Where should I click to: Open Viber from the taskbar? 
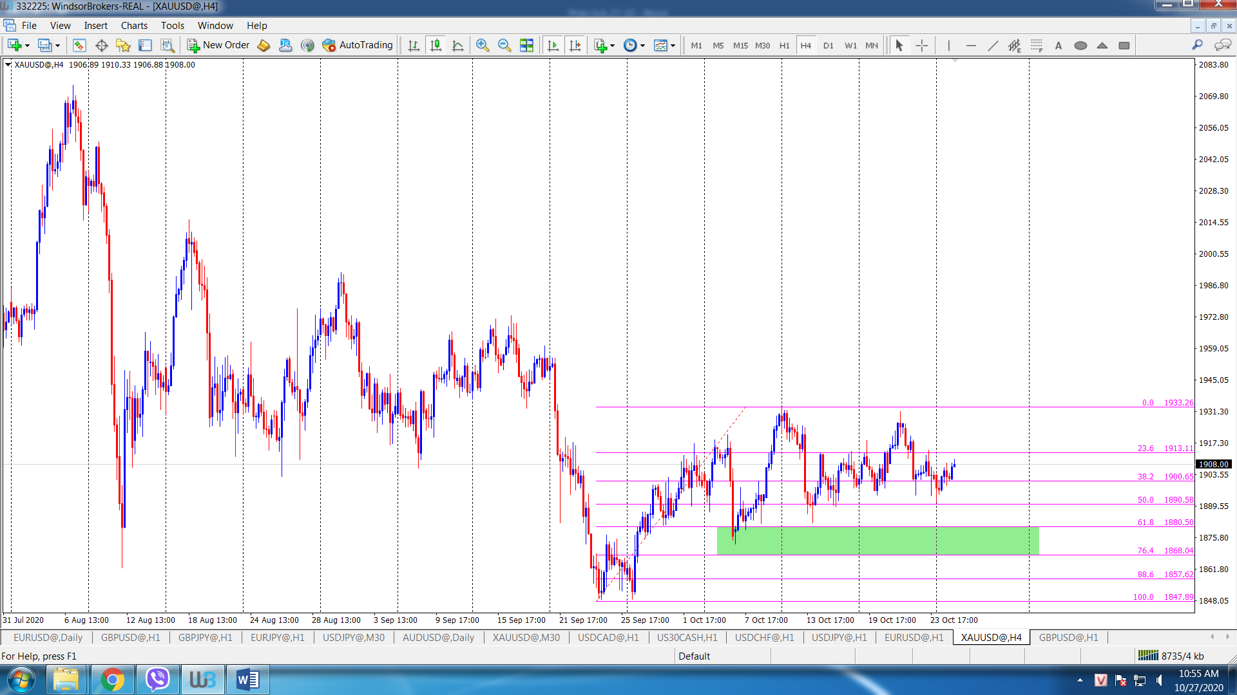pyautogui.click(x=157, y=680)
